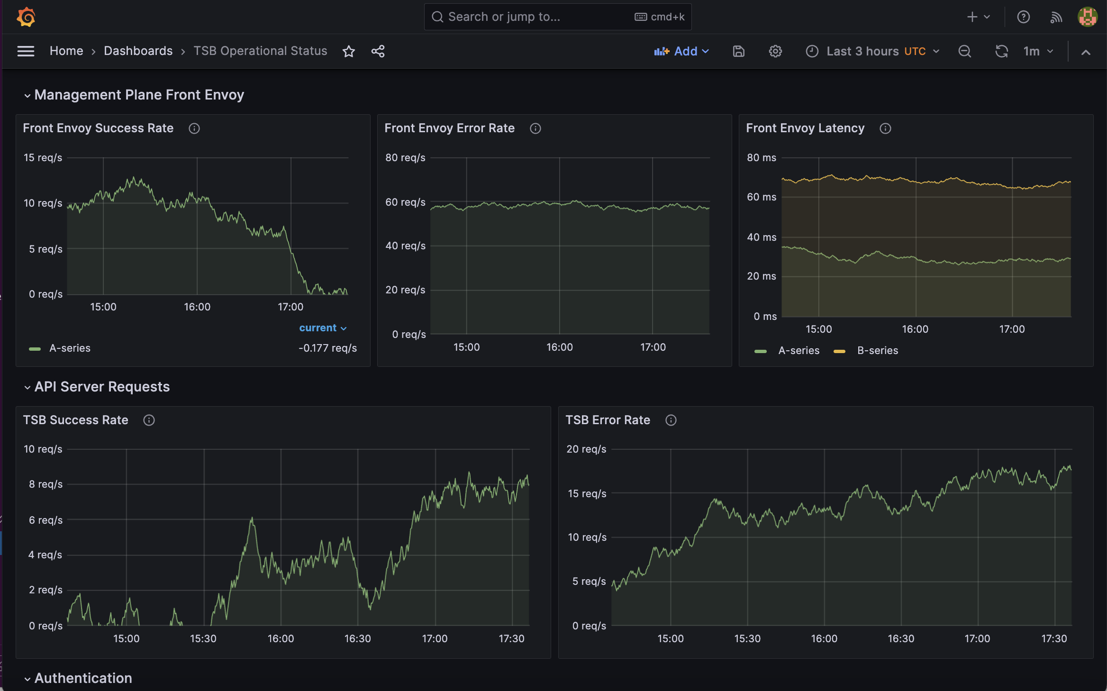1107x691 pixels.
Task: Open the plus new-item menu
Action: pos(979,17)
